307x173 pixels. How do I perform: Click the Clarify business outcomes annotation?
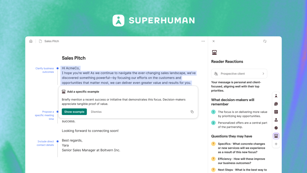pyautogui.click(x=45, y=70)
